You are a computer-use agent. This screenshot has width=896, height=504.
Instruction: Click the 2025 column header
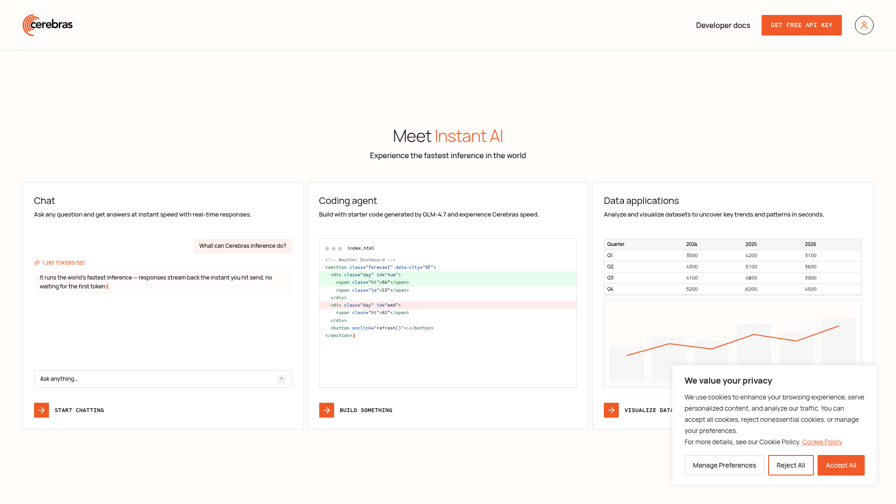tap(751, 244)
